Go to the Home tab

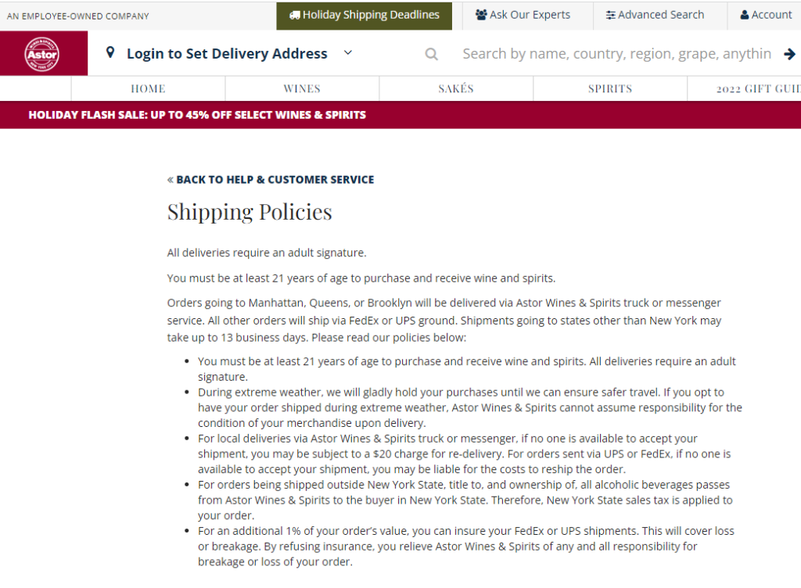[148, 88]
